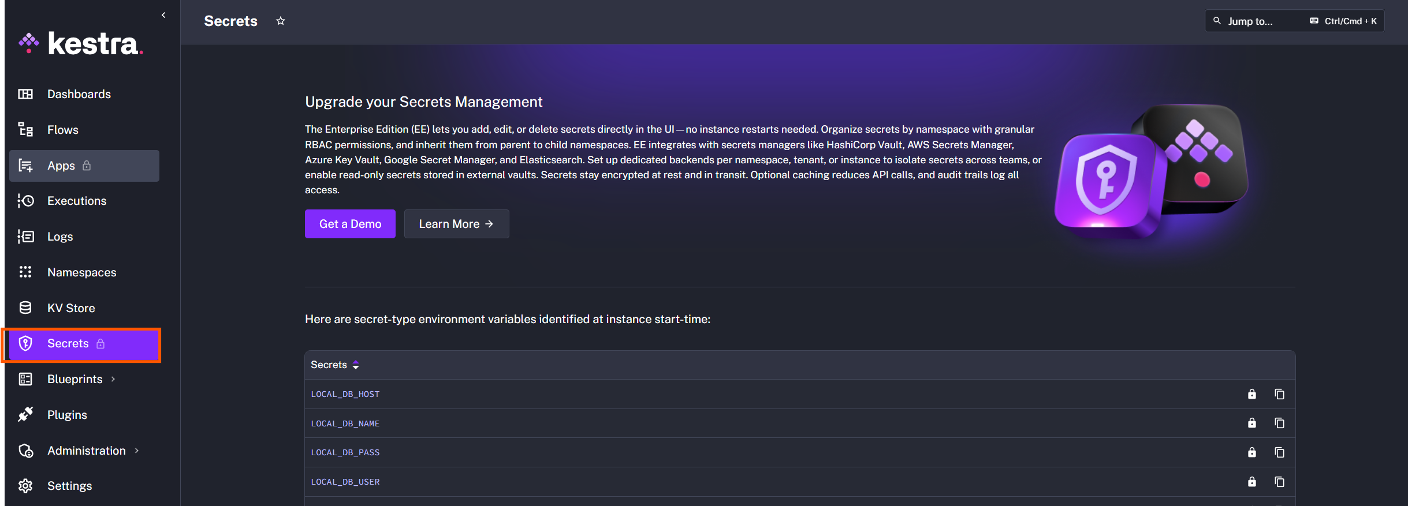
Task: Expand the Blueprints submenu chevron
Action: [x=113, y=379]
